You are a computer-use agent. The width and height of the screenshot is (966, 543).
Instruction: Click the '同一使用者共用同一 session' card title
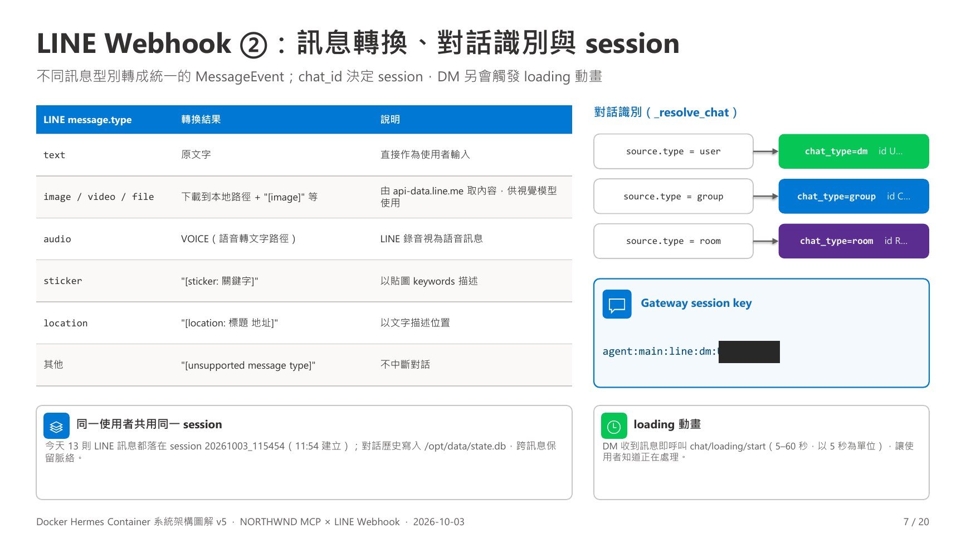(x=149, y=424)
